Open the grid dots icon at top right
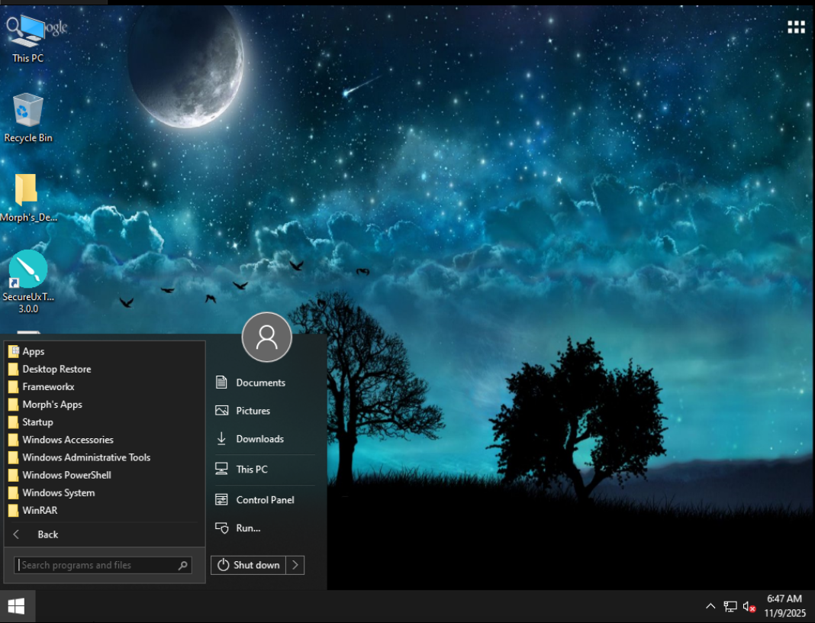Viewport: 815px width, 623px height. pyautogui.click(x=796, y=27)
